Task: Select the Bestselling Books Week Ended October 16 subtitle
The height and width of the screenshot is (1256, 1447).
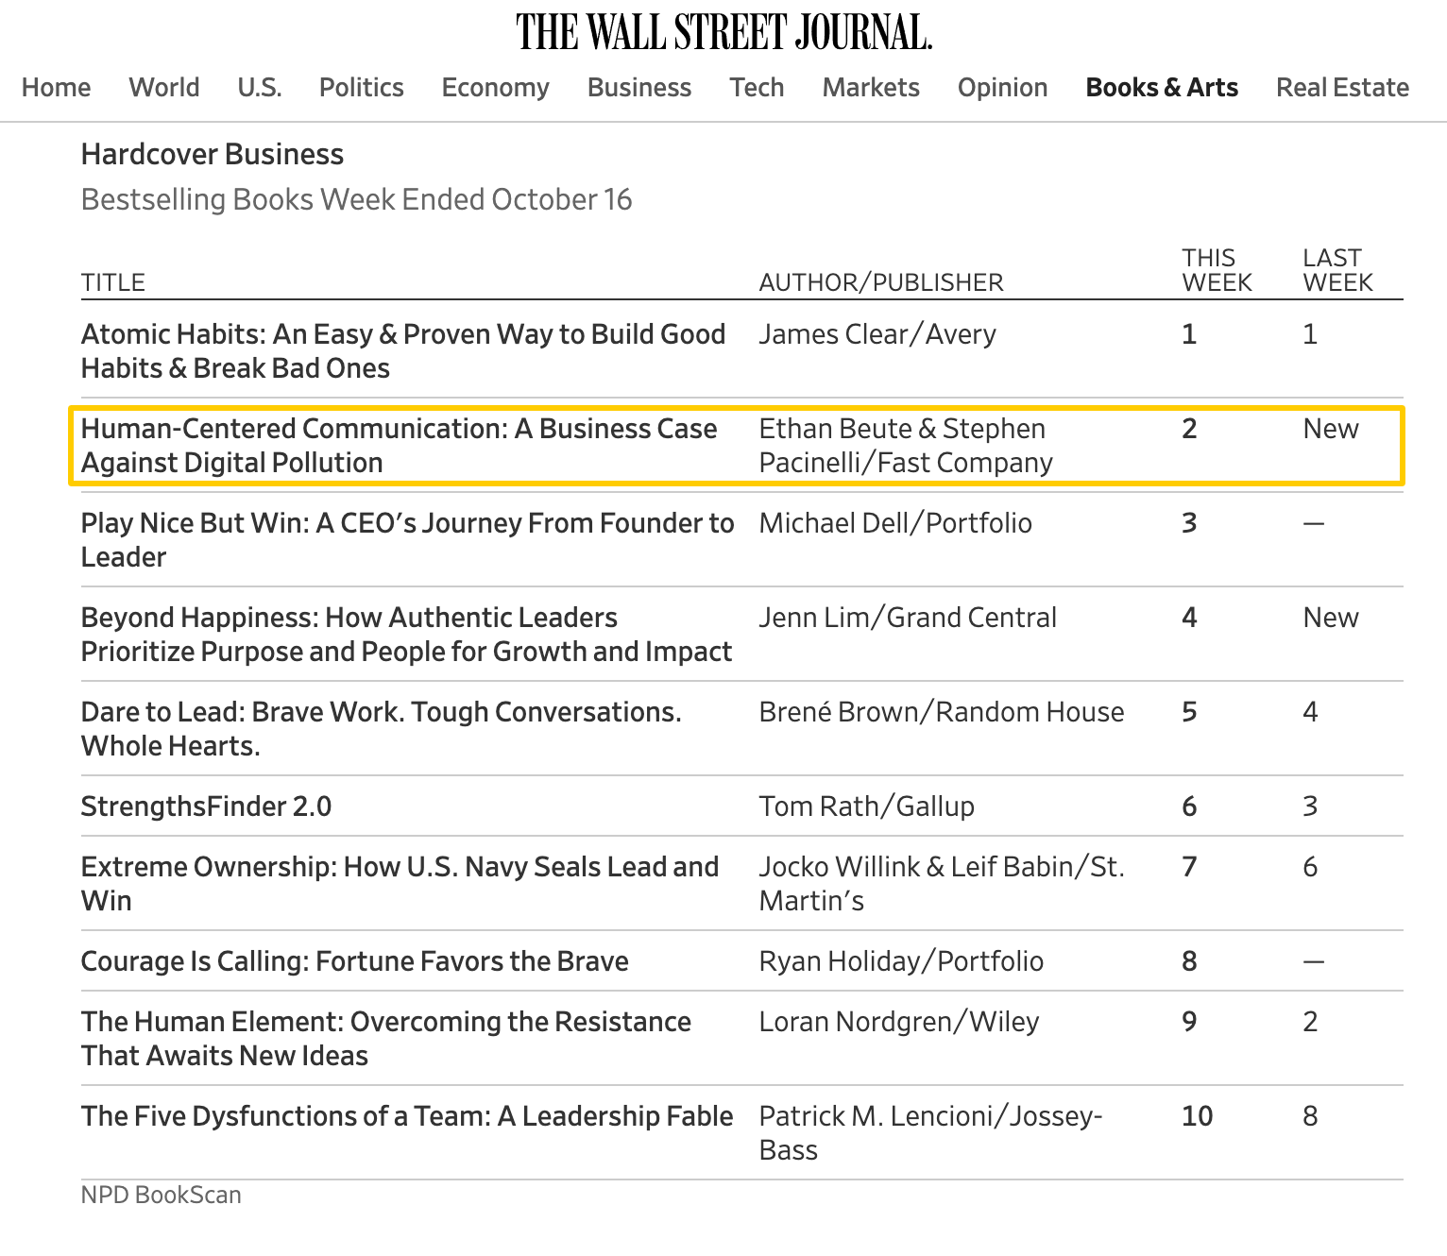Action: point(357,200)
